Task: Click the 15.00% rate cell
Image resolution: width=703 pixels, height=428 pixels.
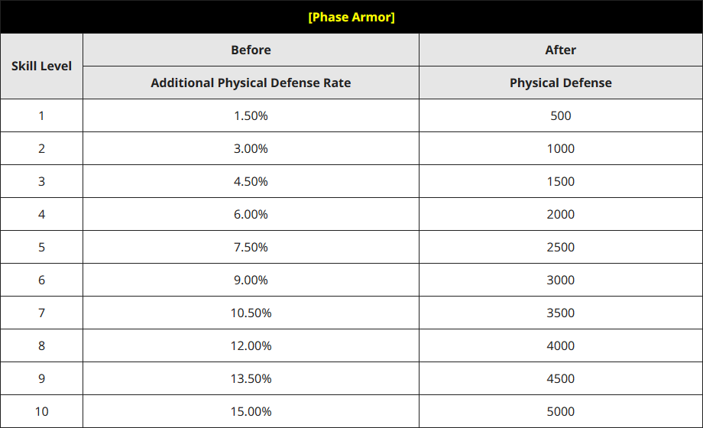Action: 251,411
